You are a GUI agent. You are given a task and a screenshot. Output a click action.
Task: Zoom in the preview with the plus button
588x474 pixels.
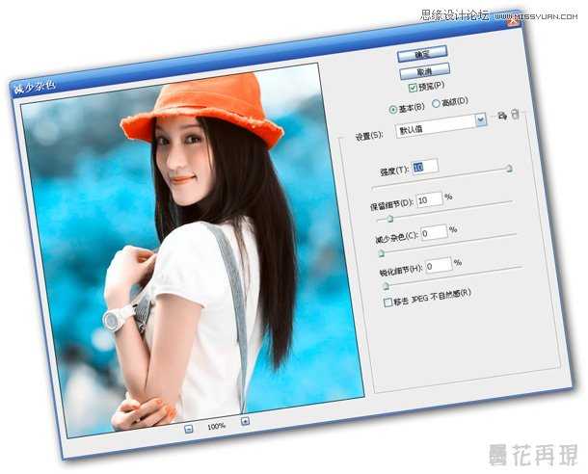[245, 421]
